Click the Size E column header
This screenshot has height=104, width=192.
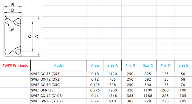183,66
